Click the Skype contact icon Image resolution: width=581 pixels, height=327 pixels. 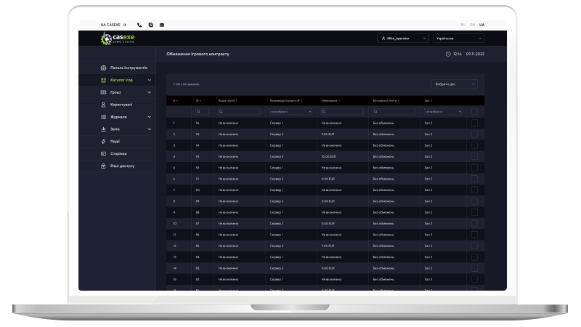click(150, 25)
